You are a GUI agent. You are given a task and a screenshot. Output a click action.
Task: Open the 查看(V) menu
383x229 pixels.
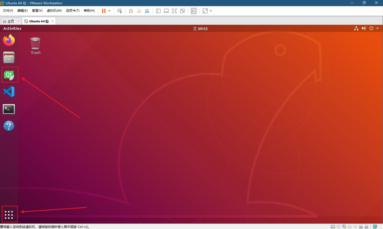[x=37, y=11]
